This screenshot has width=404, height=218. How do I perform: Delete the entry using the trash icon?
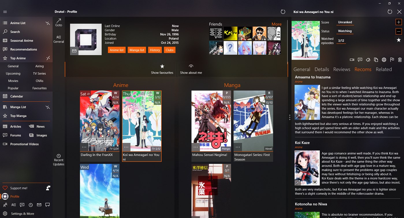click(x=400, y=60)
